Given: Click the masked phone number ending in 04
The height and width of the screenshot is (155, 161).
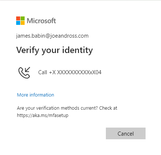Looking at the screenshot, I should (75, 72).
